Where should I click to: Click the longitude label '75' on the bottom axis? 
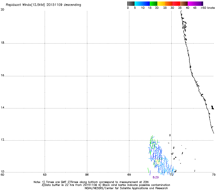click(x=214, y=175)
